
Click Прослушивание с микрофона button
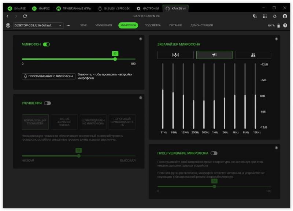[49, 76]
